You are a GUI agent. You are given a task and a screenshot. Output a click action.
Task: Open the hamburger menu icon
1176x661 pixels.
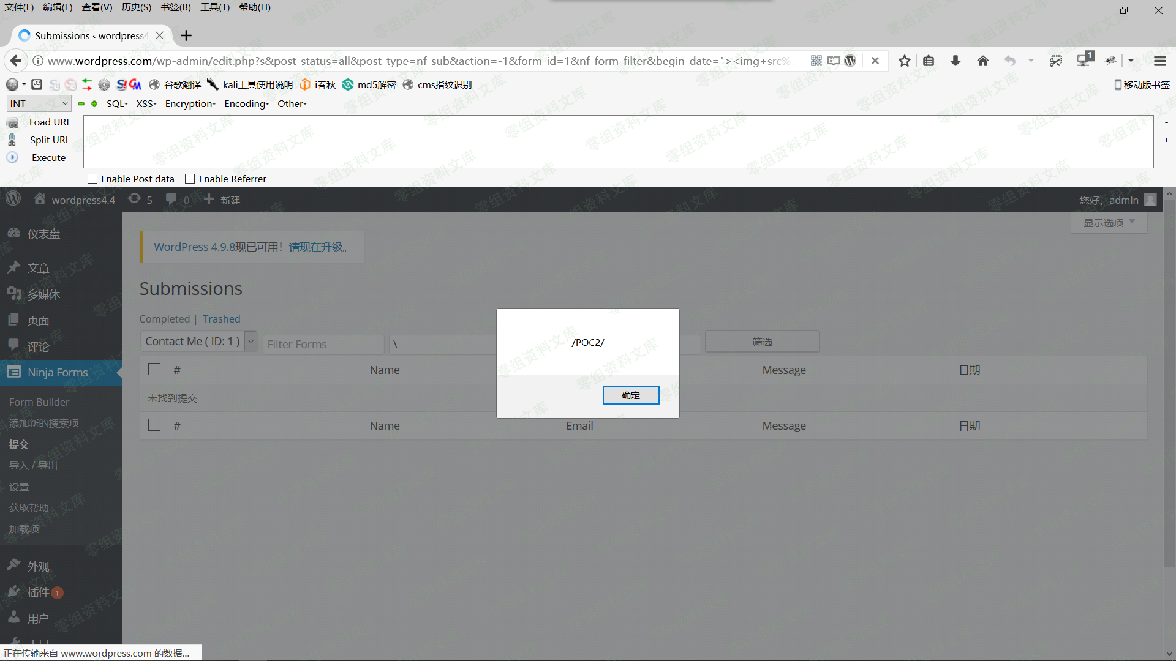tap(1159, 61)
